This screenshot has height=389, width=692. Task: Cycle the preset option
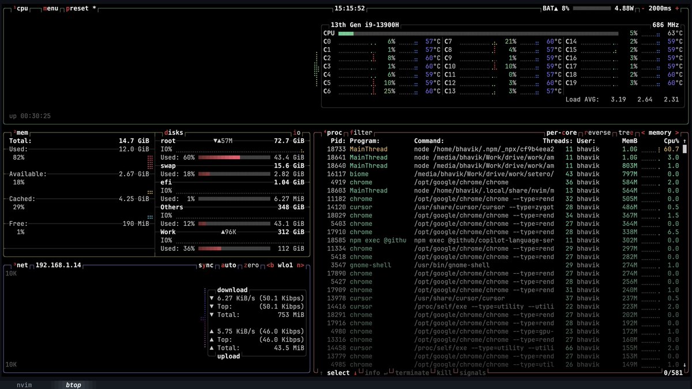(x=81, y=9)
